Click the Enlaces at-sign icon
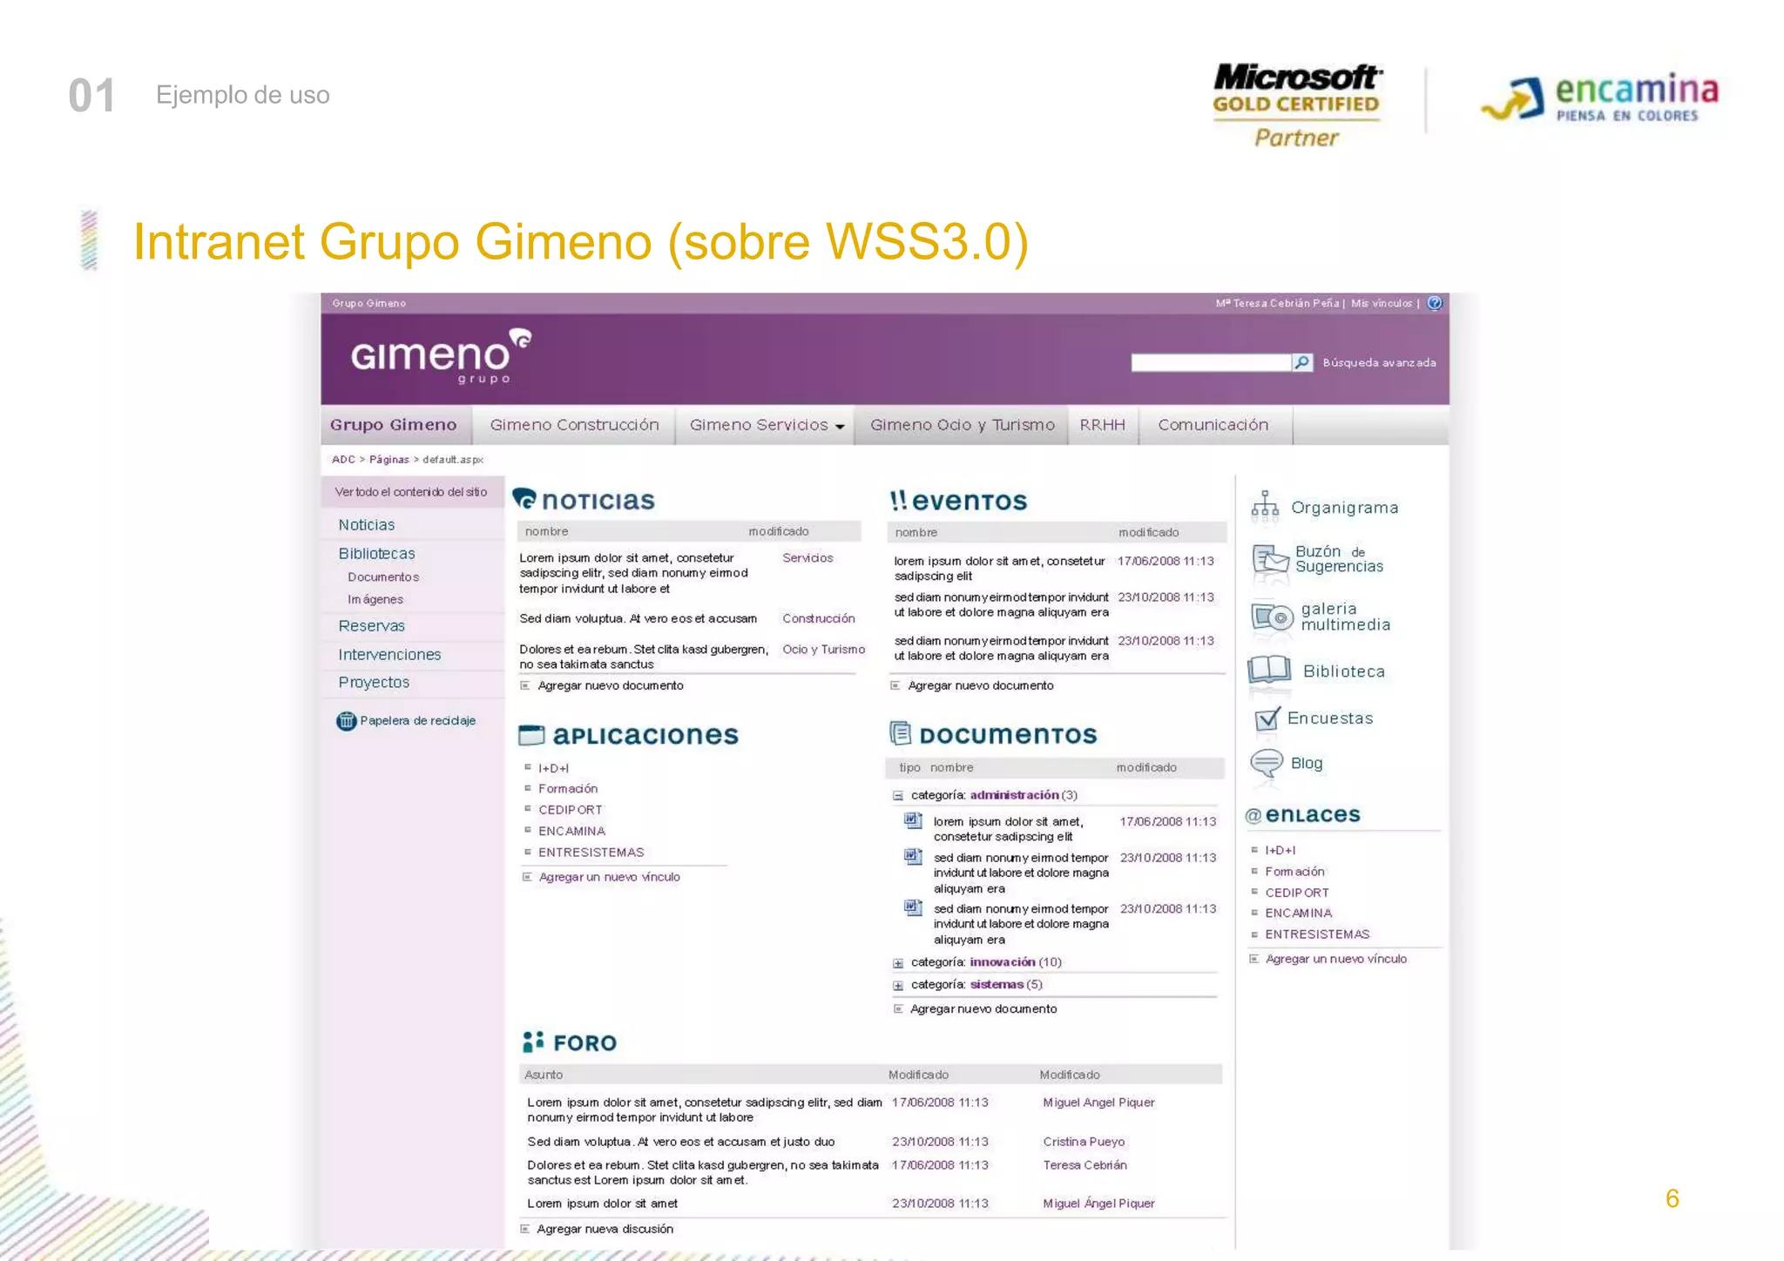Screen dimensions: 1784x1261 (x=1254, y=815)
